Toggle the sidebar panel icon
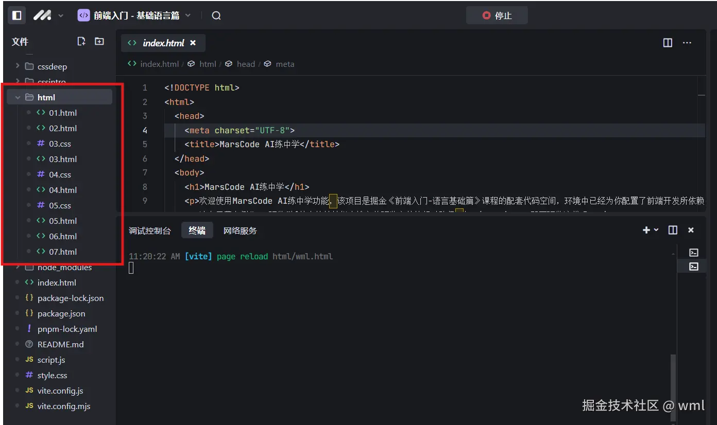 coord(17,15)
